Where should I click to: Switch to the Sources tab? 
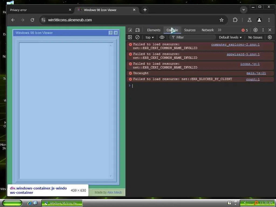click(x=190, y=30)
